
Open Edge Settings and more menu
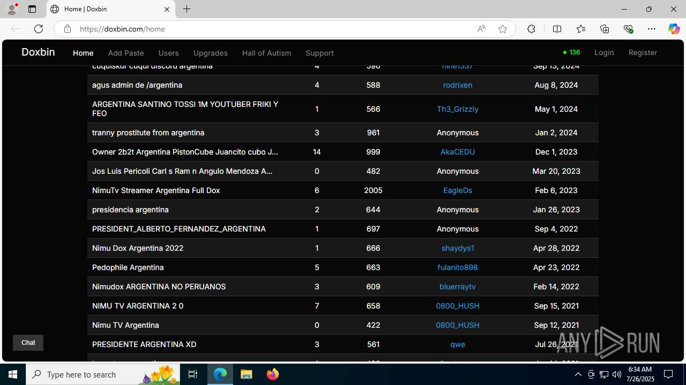[x=652, y=29]
